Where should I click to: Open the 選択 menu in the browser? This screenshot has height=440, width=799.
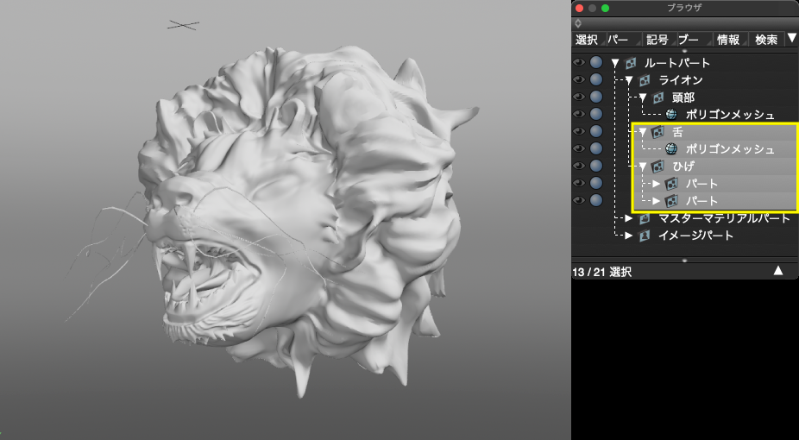click(x=587, y=40)
